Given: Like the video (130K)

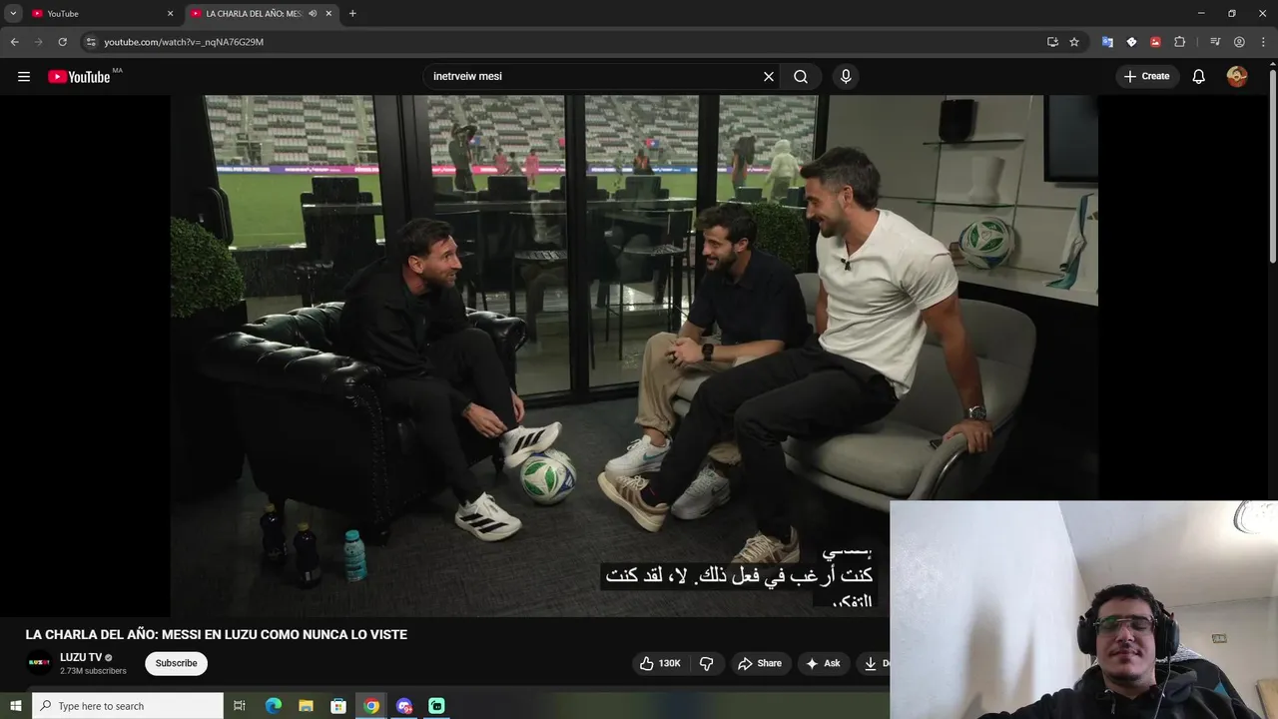Looking at the screenshot, I should (x=660, y=663).
